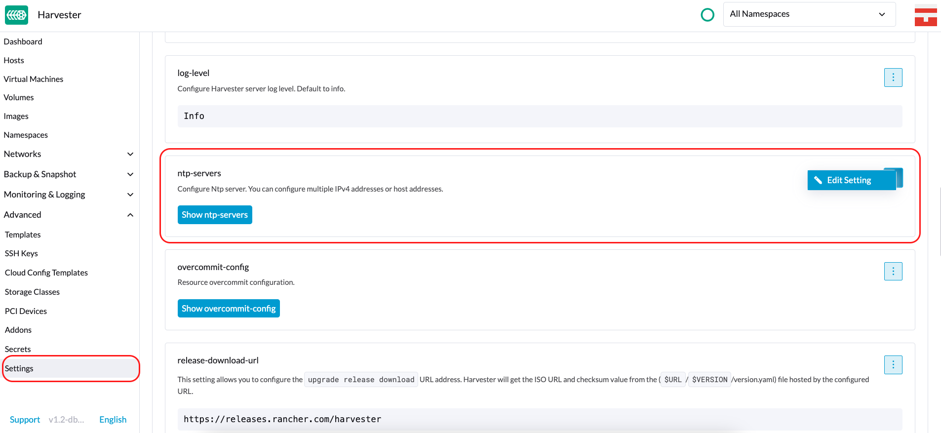This screenshot has height=433, width=941.
Task: Open PCI Devices in sidebar
Action: 26,311
